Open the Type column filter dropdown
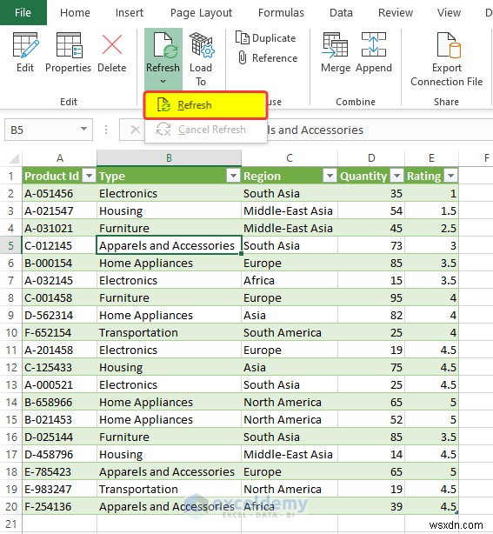Viewport: 493px width, 534px height. tap(233, 176)
